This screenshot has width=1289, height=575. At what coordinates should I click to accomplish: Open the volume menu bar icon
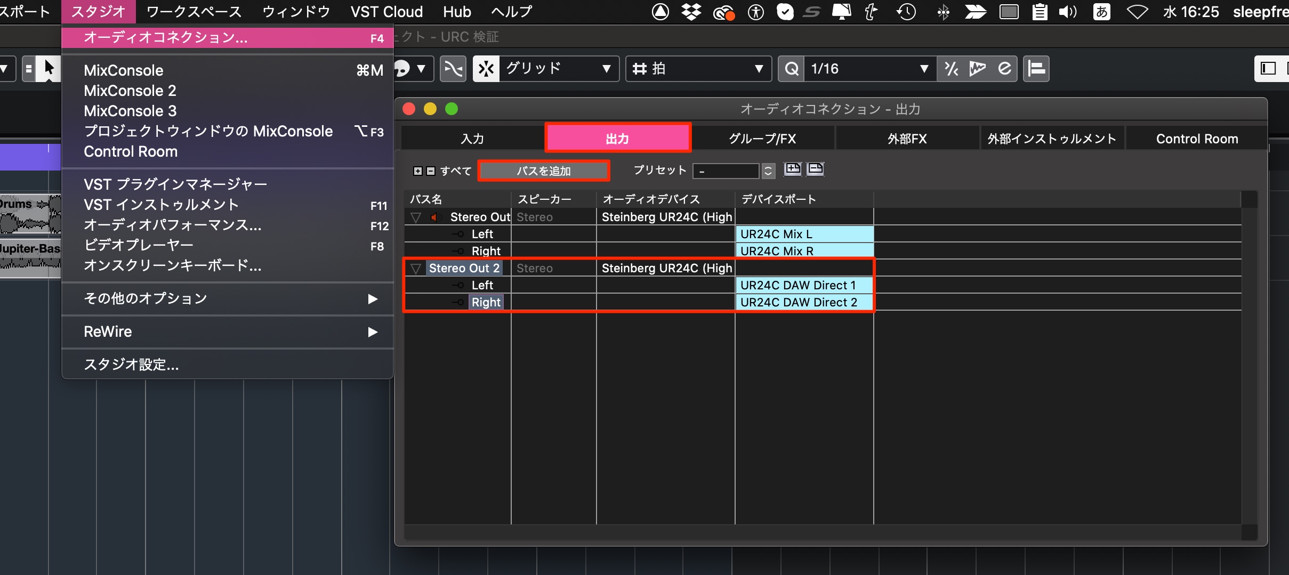tap(1067, 12)
